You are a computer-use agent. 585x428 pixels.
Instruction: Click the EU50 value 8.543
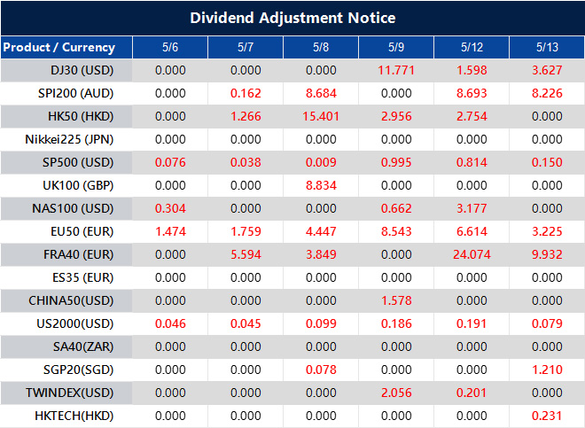[x=396, y=231]
